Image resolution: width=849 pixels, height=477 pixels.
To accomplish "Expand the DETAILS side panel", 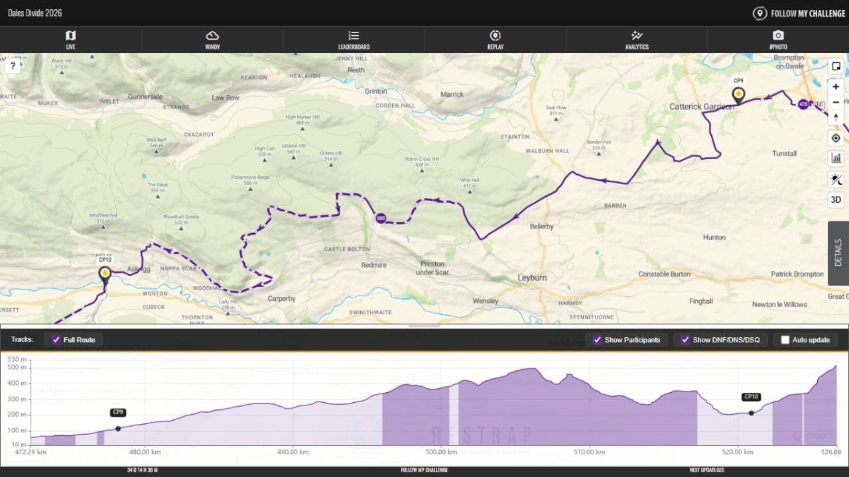I will [x=838, y=253].
